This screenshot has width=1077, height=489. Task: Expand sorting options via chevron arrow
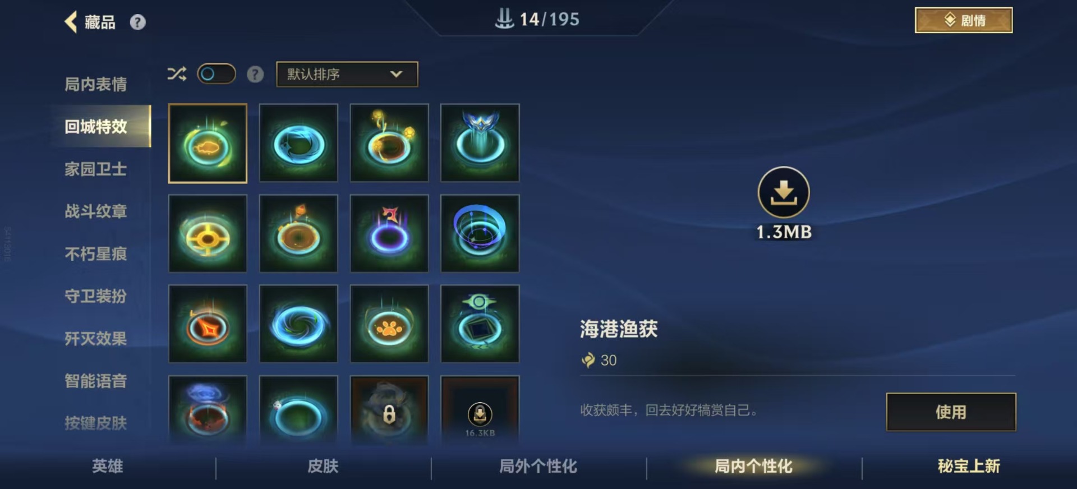point(396,74)
